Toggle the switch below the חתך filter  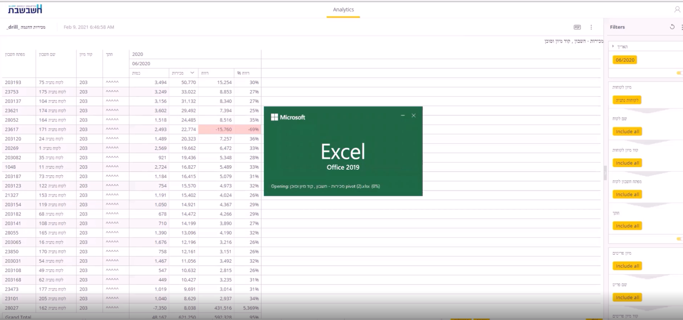point(679,239)
